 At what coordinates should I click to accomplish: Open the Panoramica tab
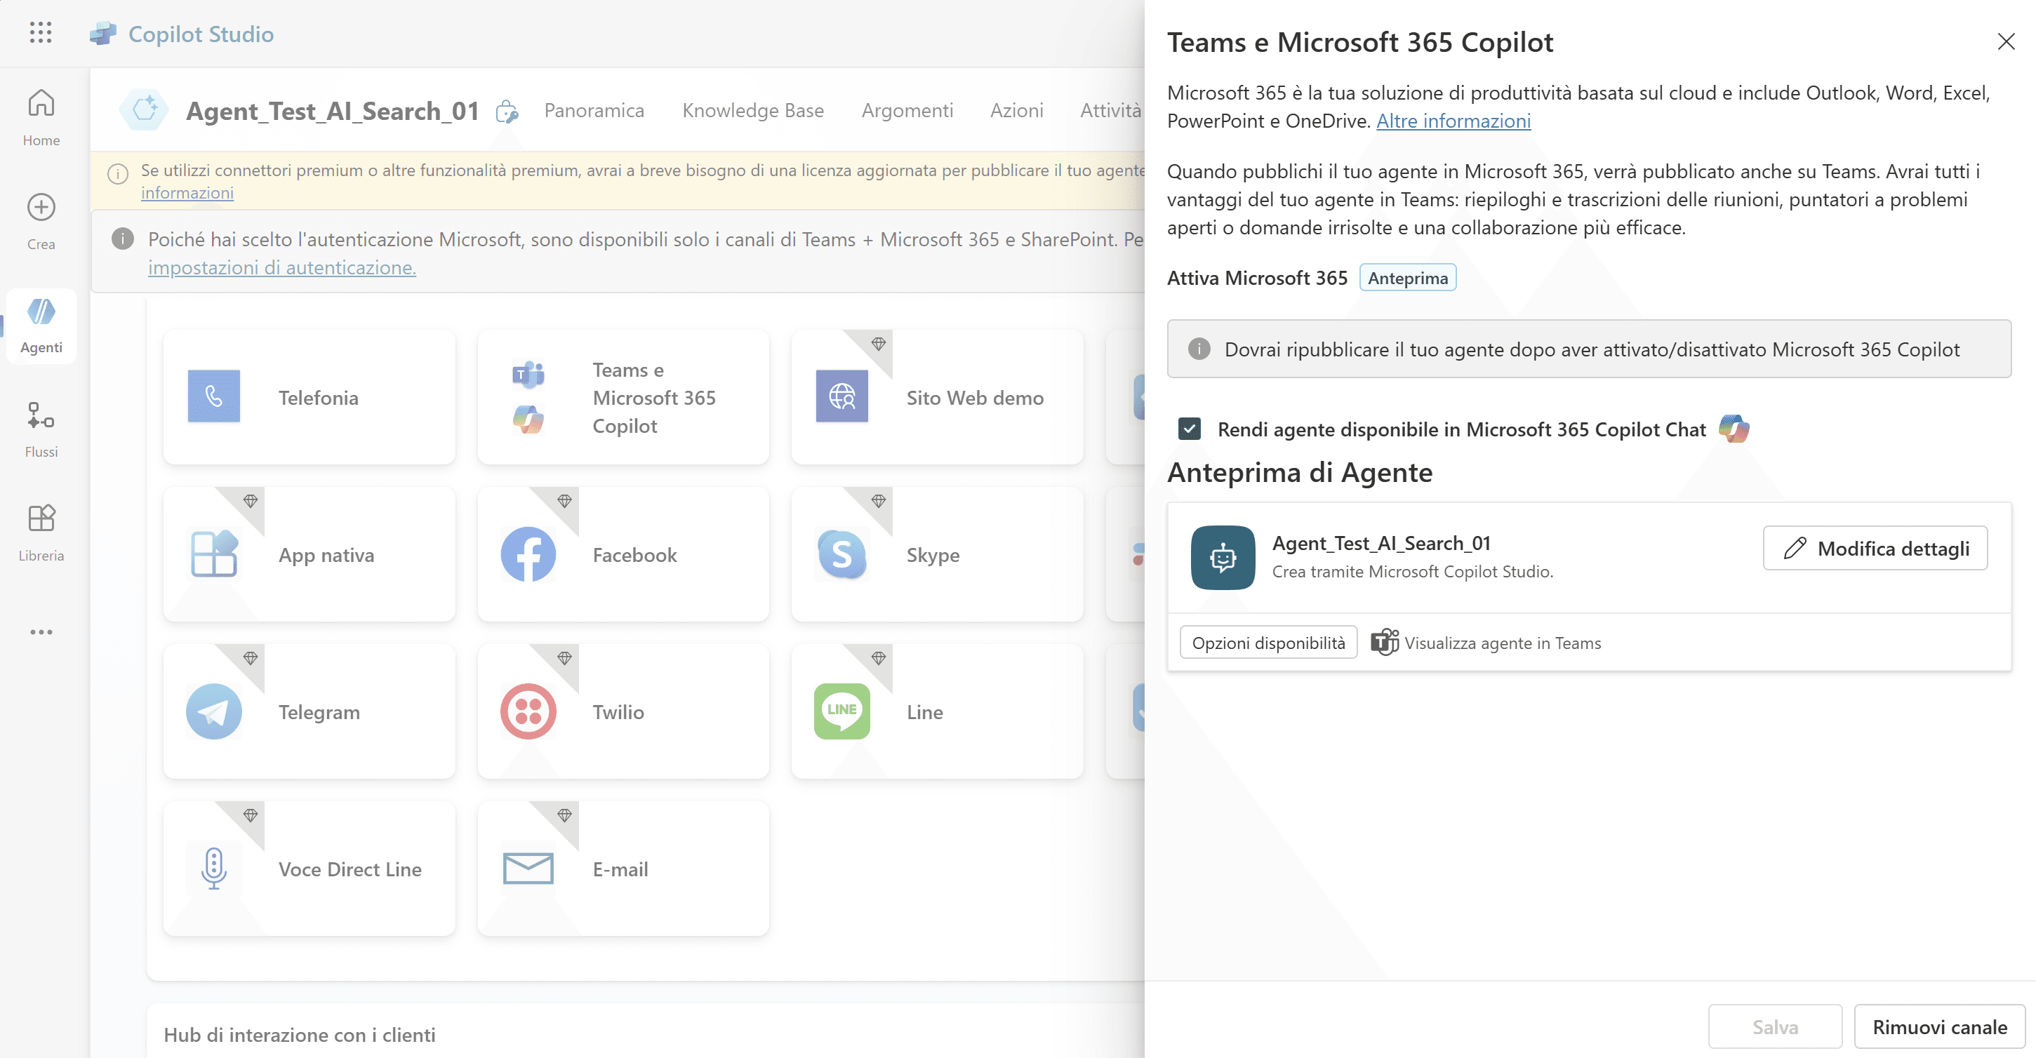click(594, 110)
